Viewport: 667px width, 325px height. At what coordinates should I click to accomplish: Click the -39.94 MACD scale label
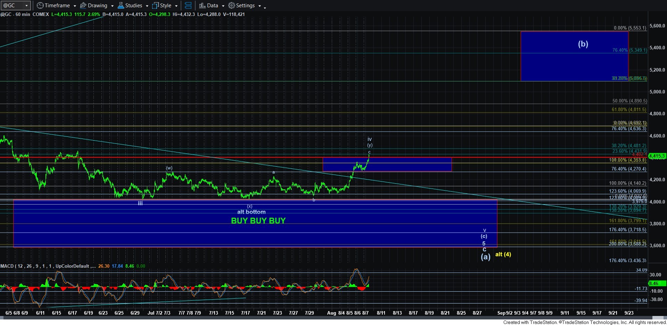(x=641, y=300)
